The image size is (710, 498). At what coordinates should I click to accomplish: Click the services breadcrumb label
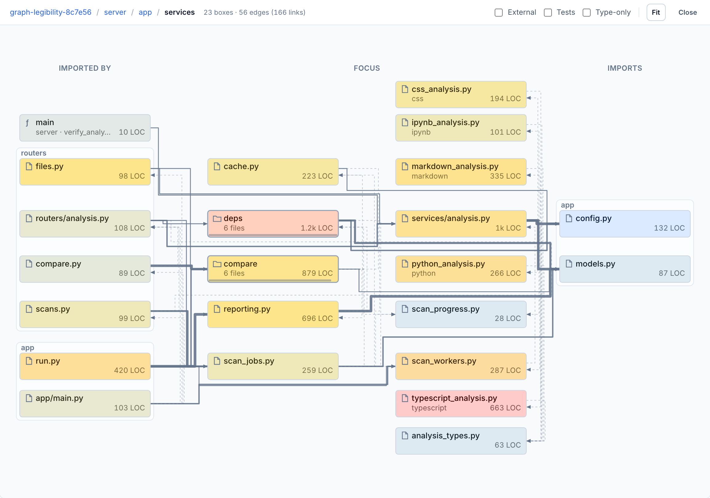179,12
